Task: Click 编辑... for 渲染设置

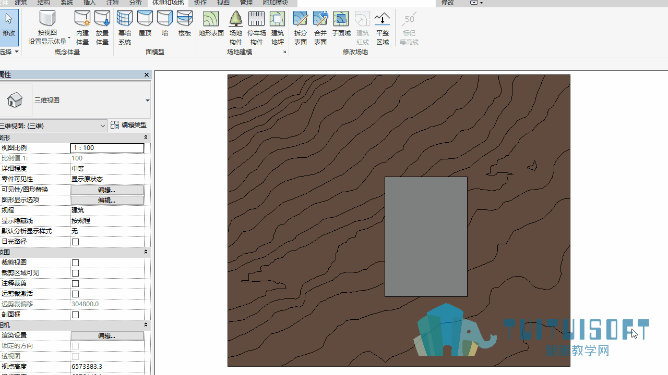Action: pos(107,335)
